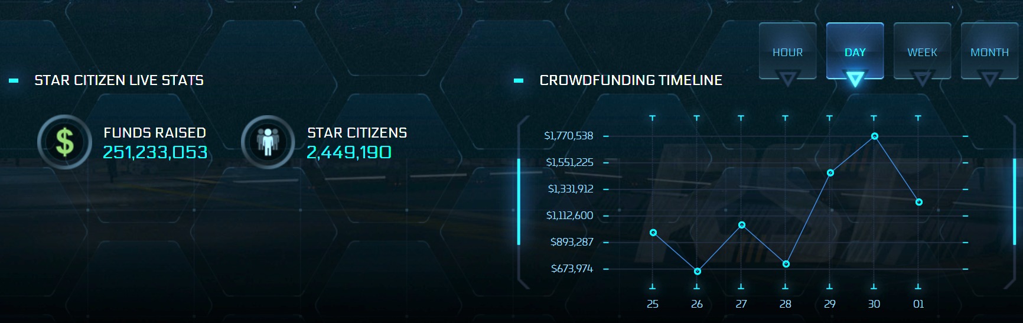This screenshot has height=323, width=1023.
Task: Click the Funds Raised amount 251,233,053
Action: [155, 152]
